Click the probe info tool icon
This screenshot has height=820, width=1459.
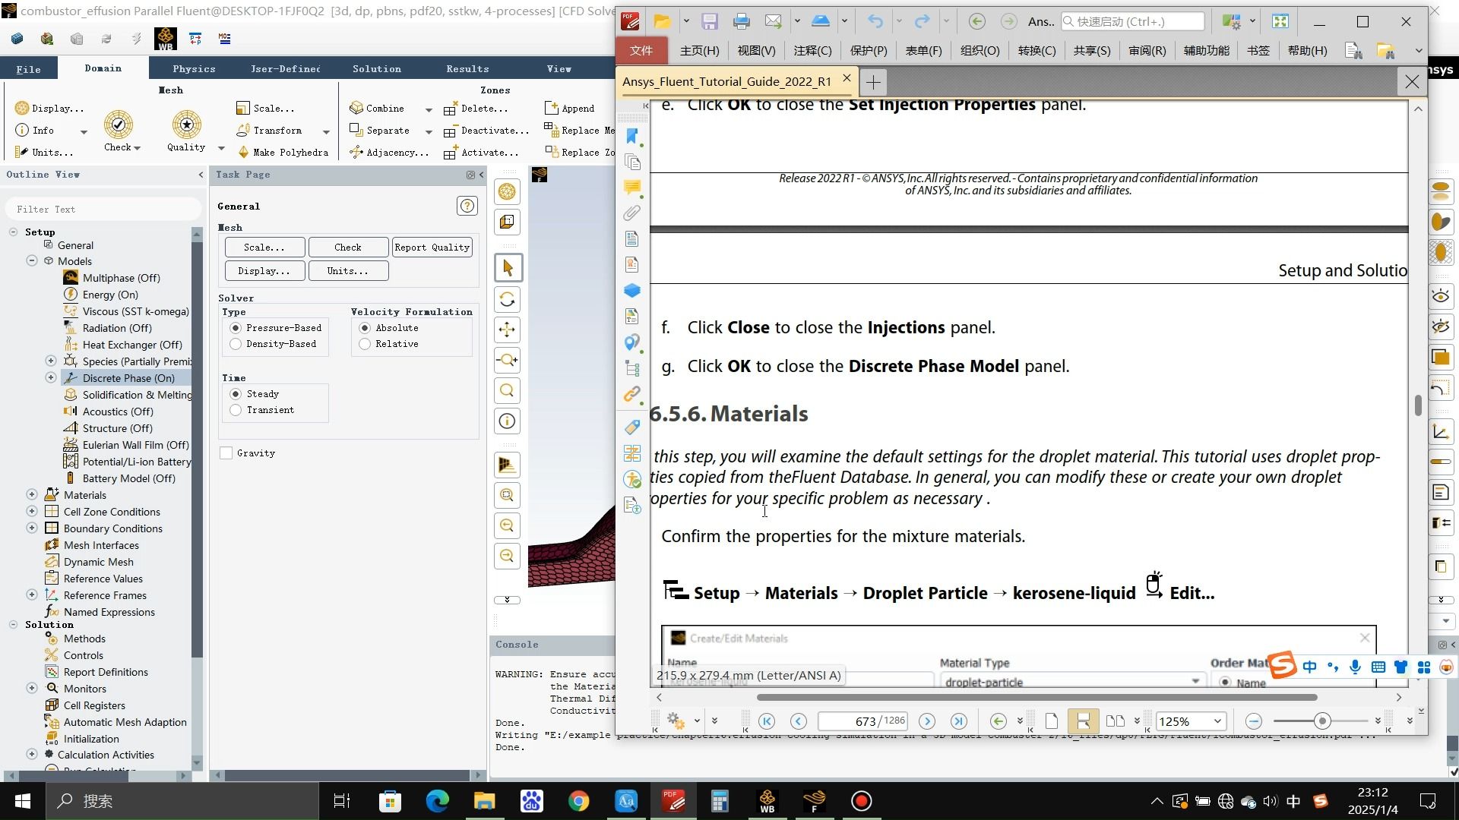[508, 421]
